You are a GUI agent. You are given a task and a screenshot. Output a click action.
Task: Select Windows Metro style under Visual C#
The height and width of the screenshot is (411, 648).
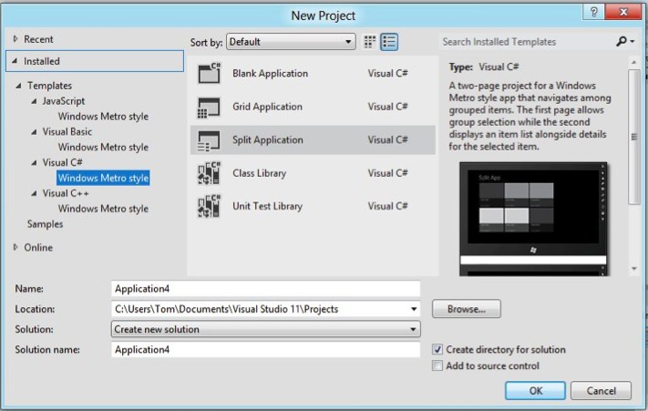pyautogui.click(x=103, y=178)
